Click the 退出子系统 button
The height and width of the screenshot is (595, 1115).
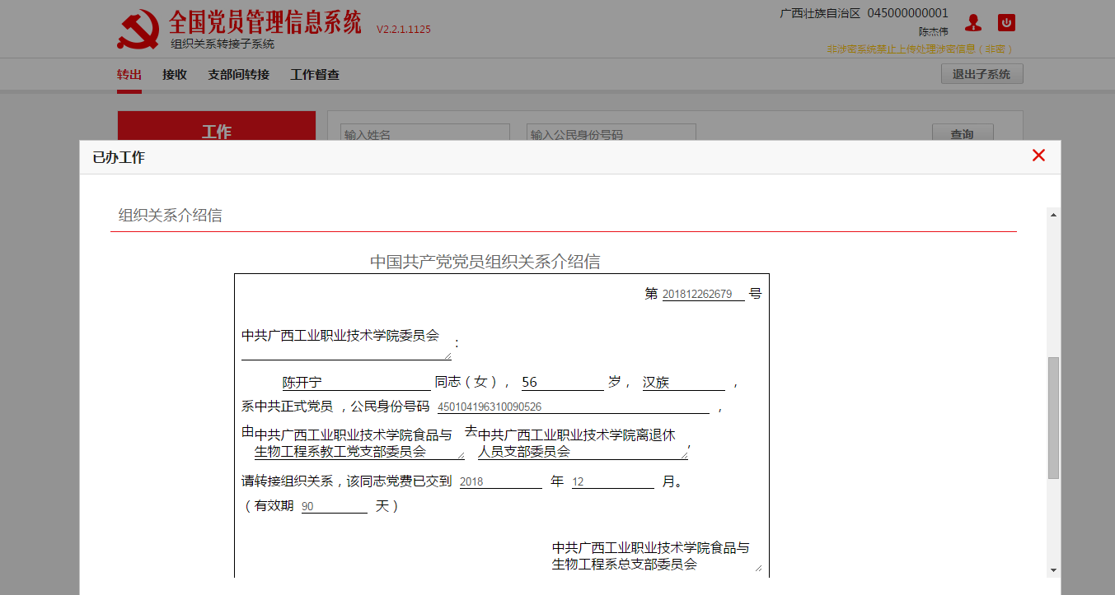(981, 73)
